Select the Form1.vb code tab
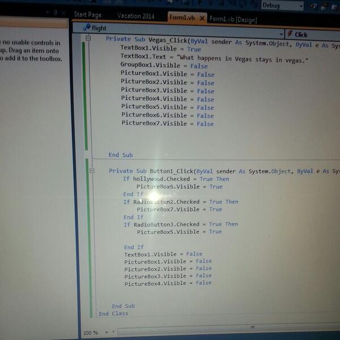Viewport: 340px width, 340px height. pos(182,18)
